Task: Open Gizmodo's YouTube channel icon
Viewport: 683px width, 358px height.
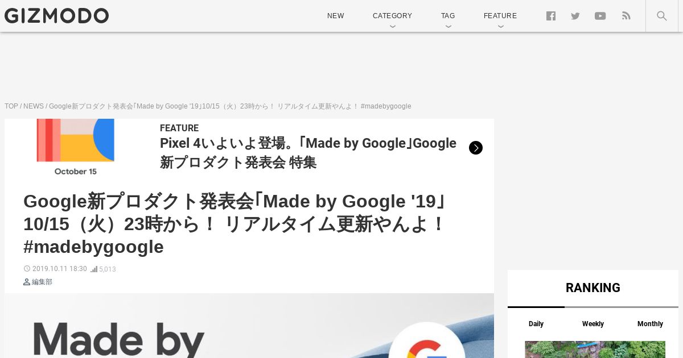Action: pos(600,16)
